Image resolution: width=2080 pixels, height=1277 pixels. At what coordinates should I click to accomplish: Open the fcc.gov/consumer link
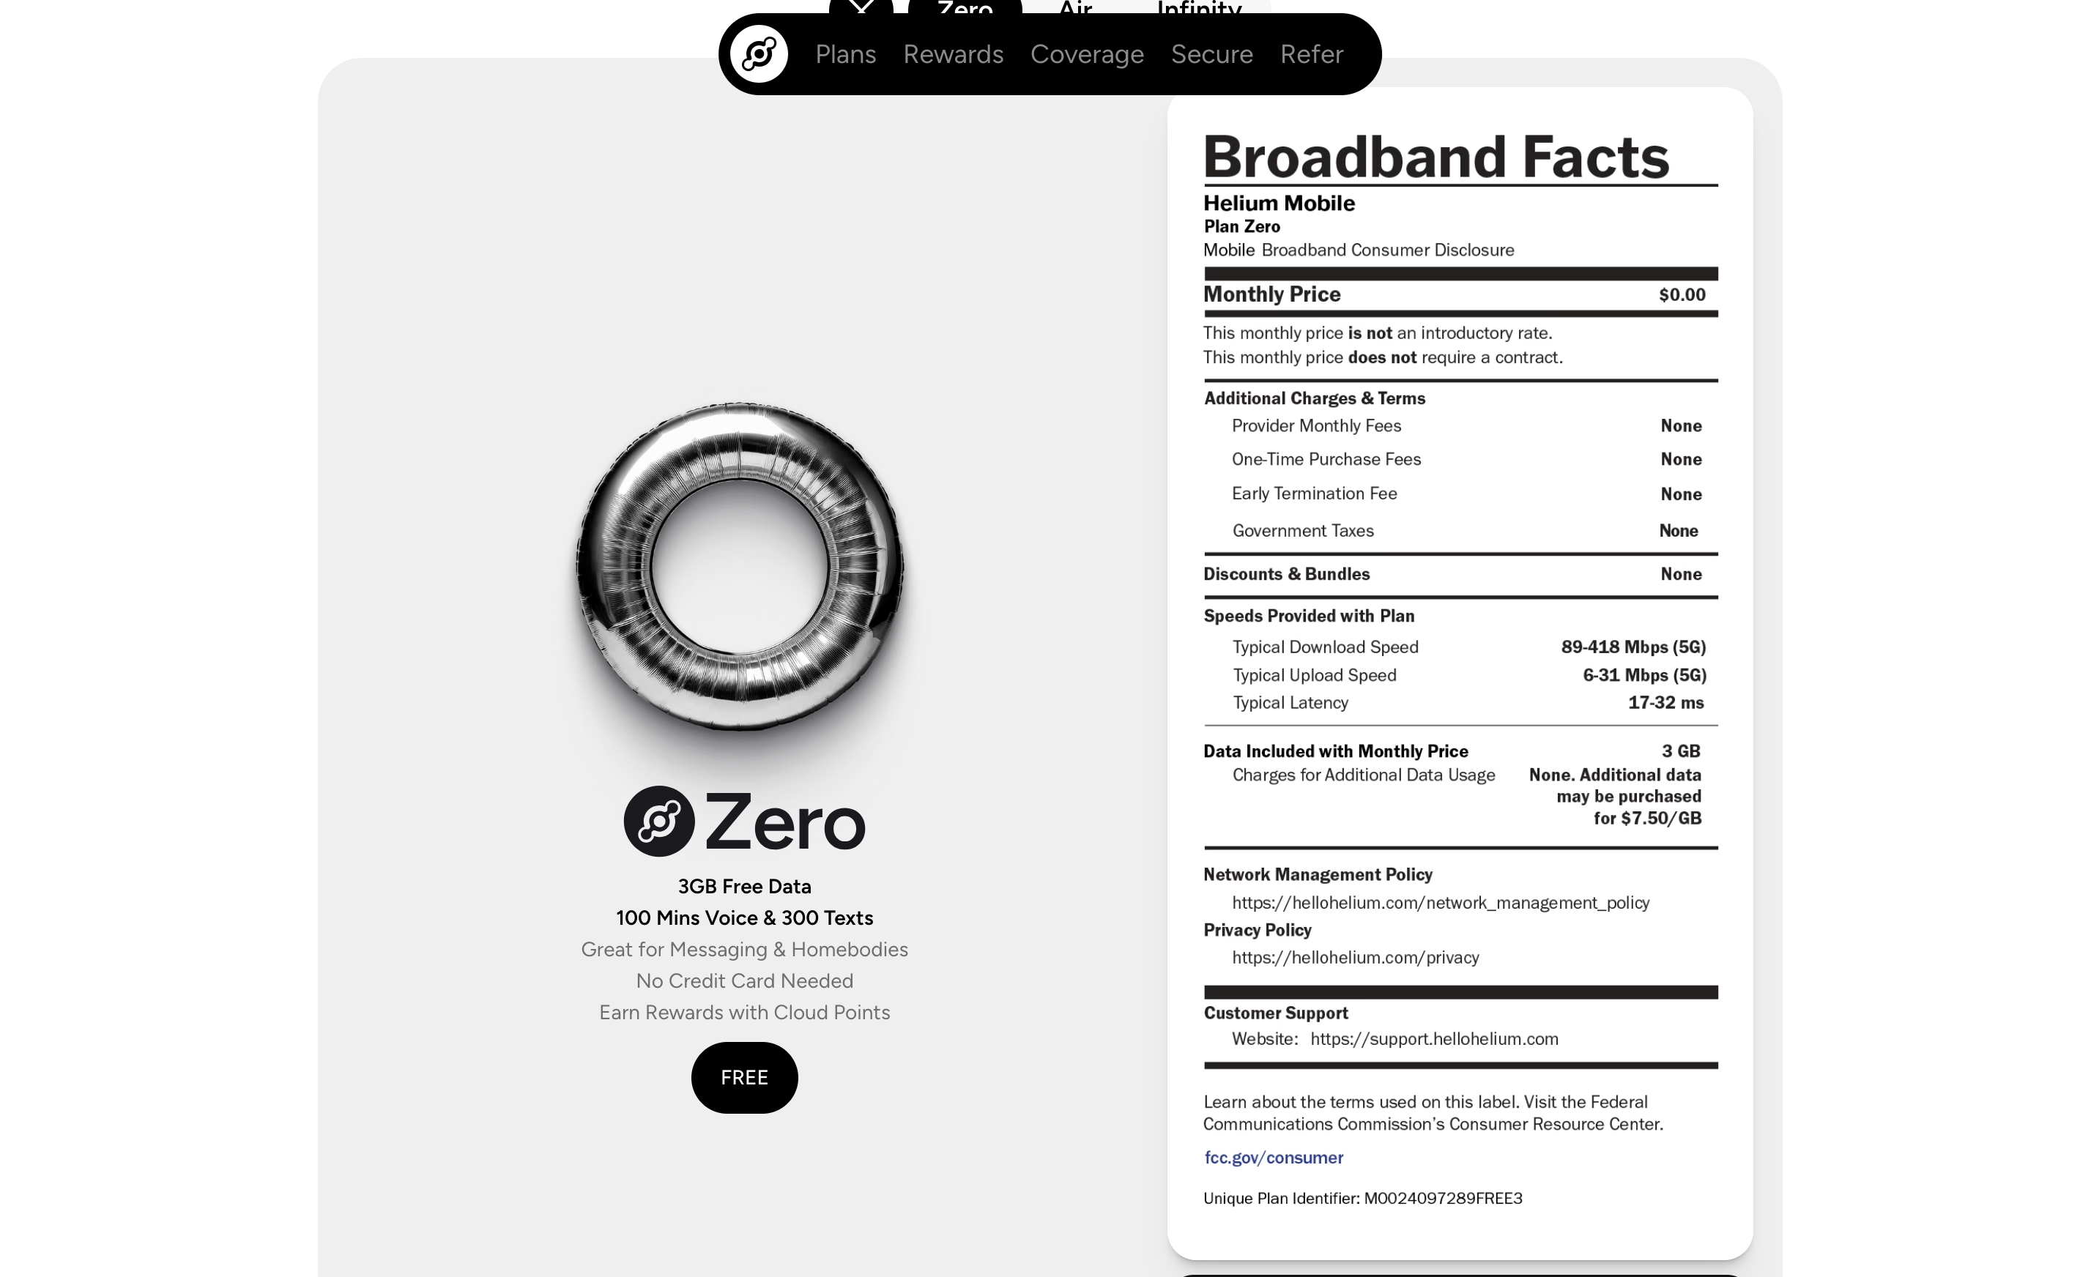tap(1273, 1157)
